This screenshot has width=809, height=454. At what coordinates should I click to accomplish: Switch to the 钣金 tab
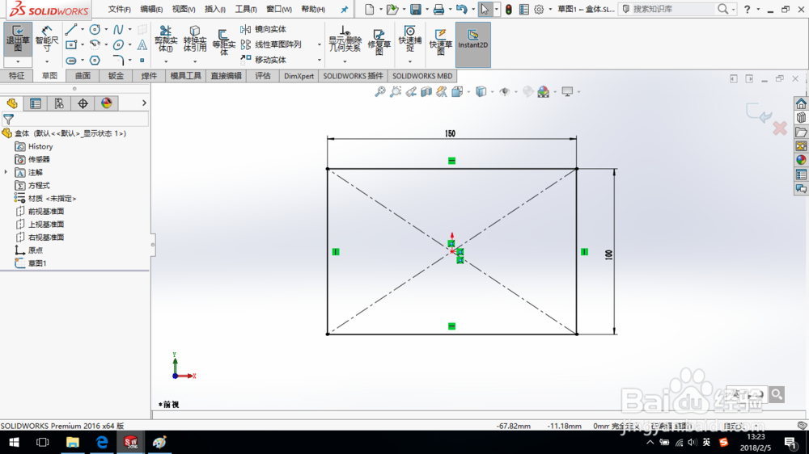click(116, 76)
